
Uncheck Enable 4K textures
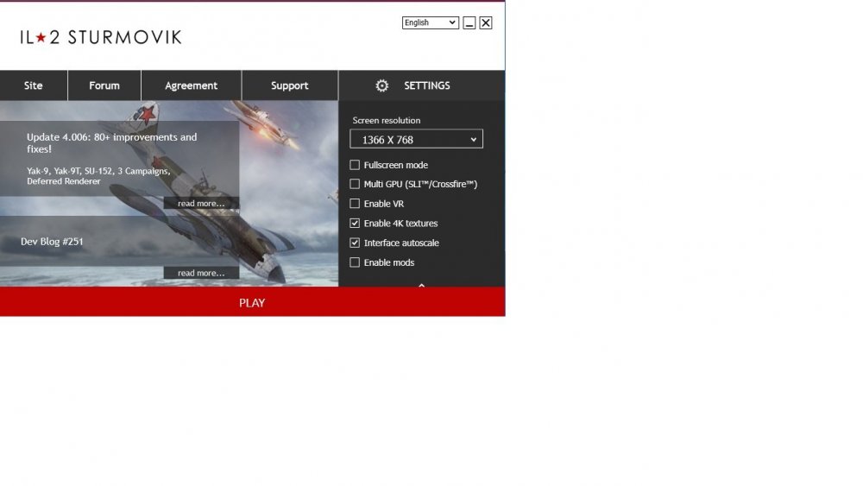355,223
